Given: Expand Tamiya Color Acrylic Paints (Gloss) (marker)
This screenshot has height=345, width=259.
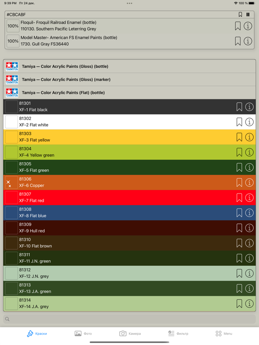Looking at the screenshot, I should tap(129, 80).
